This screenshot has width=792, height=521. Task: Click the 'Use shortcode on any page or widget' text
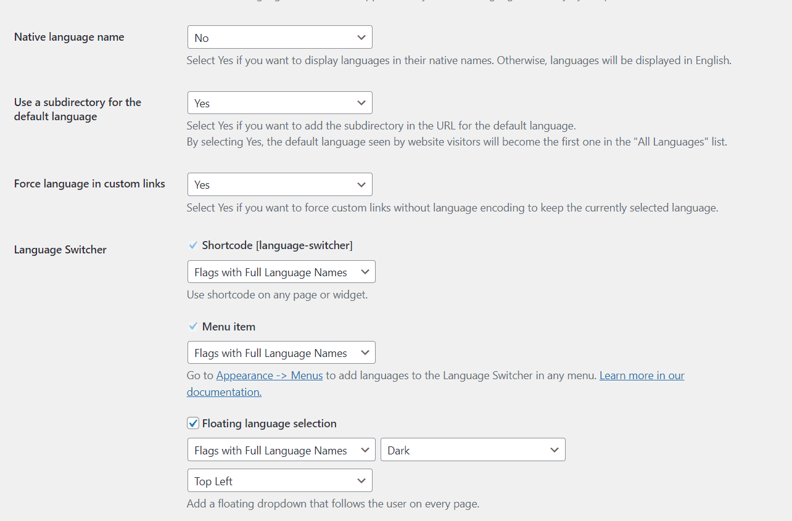[277, 295]
